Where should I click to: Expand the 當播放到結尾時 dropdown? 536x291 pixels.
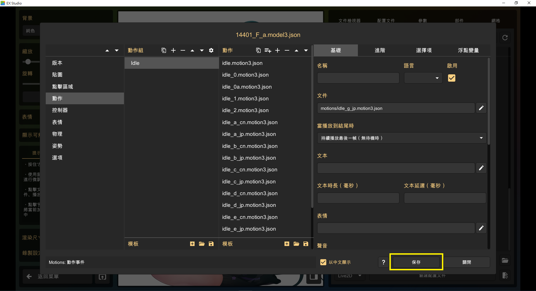(x=401, y=138)
